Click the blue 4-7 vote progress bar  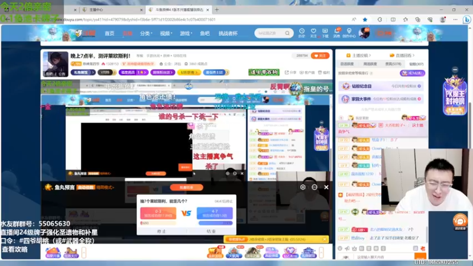point(216,223)
